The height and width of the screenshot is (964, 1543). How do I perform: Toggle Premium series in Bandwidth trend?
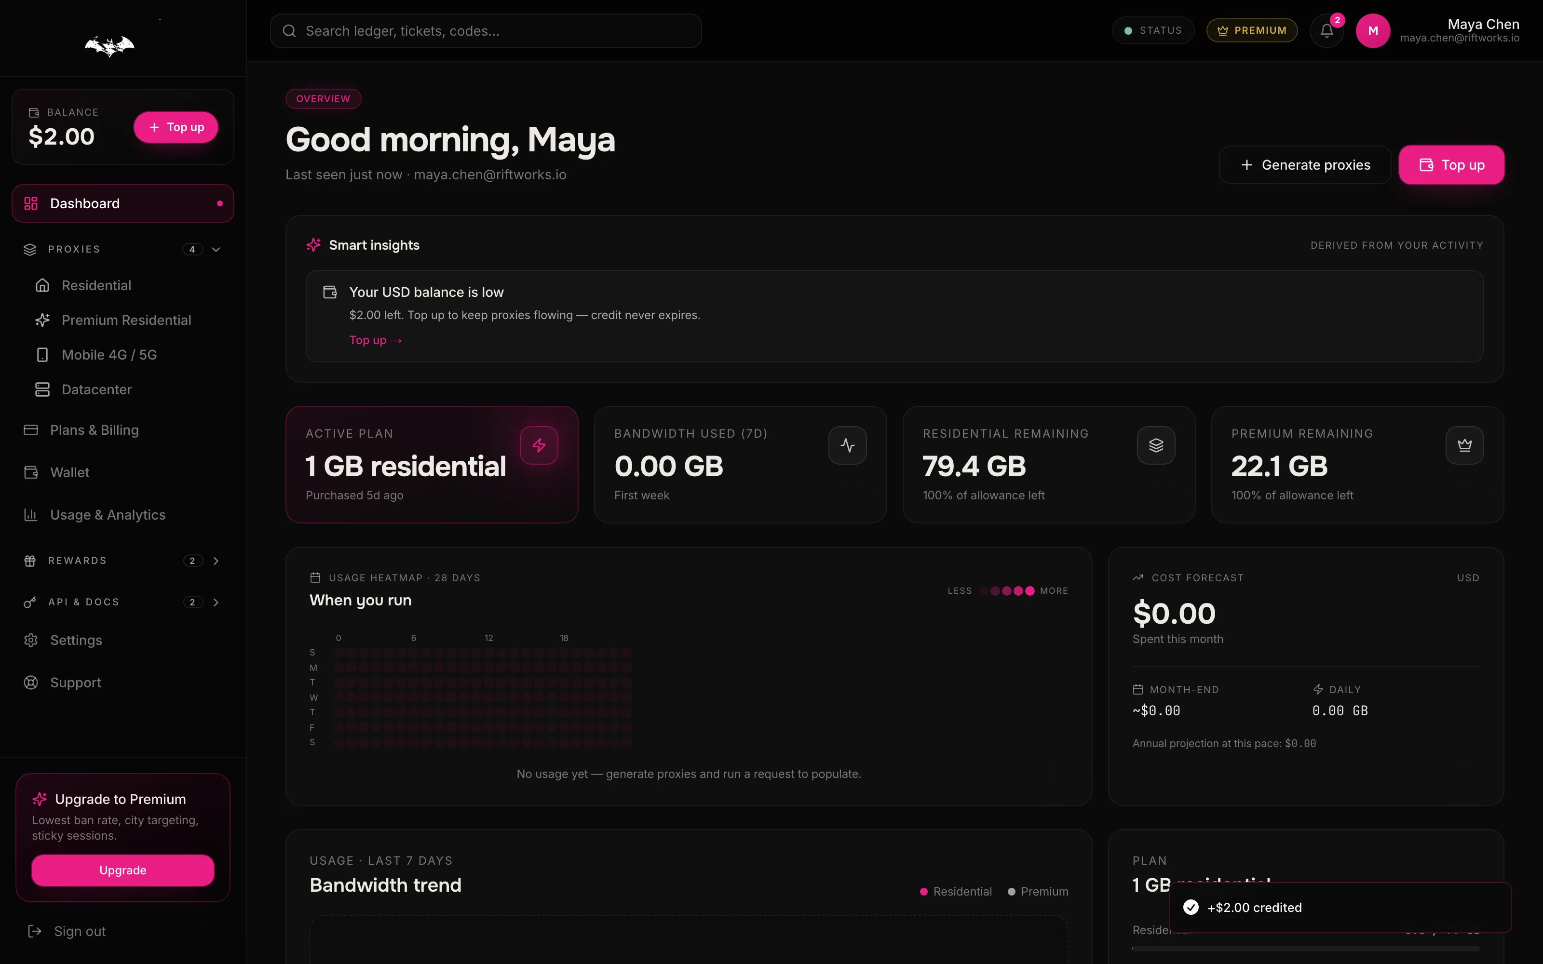[1037, 891]
